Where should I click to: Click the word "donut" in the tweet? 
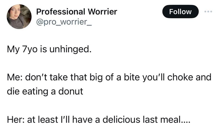click(x=72, y=91)
